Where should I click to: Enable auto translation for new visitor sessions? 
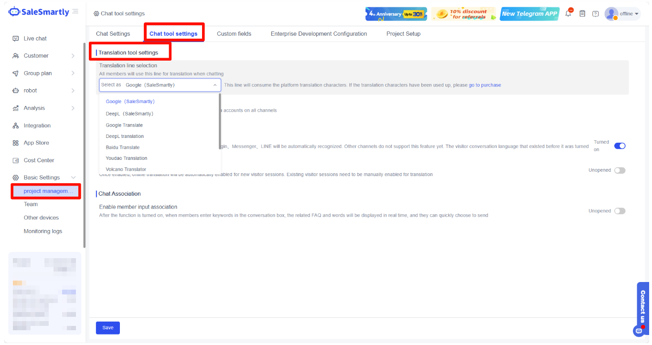point(620,170)
